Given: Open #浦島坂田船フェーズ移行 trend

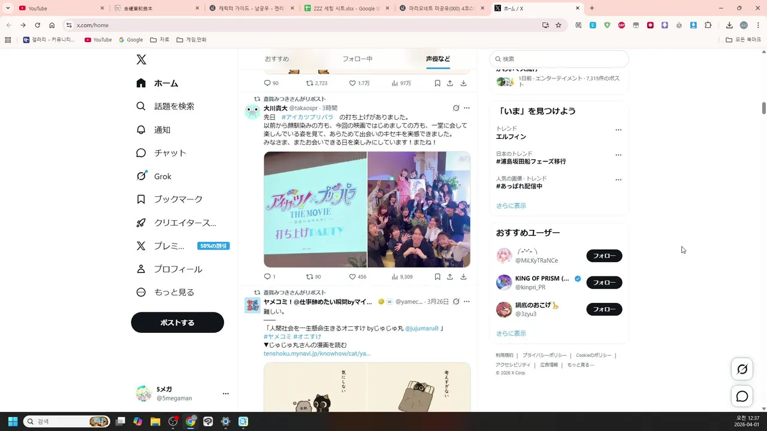Looking at the screenshot, I should click(531, 162).
